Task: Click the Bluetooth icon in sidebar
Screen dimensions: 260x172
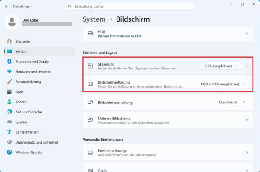Action: coord(10,61)
